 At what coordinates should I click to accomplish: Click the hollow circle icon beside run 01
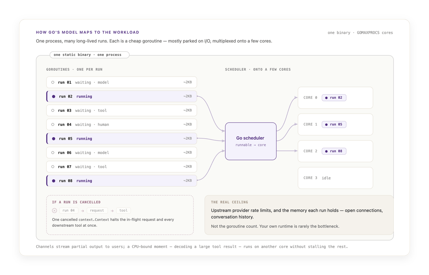pyautogui.click(x=53, y=82)
